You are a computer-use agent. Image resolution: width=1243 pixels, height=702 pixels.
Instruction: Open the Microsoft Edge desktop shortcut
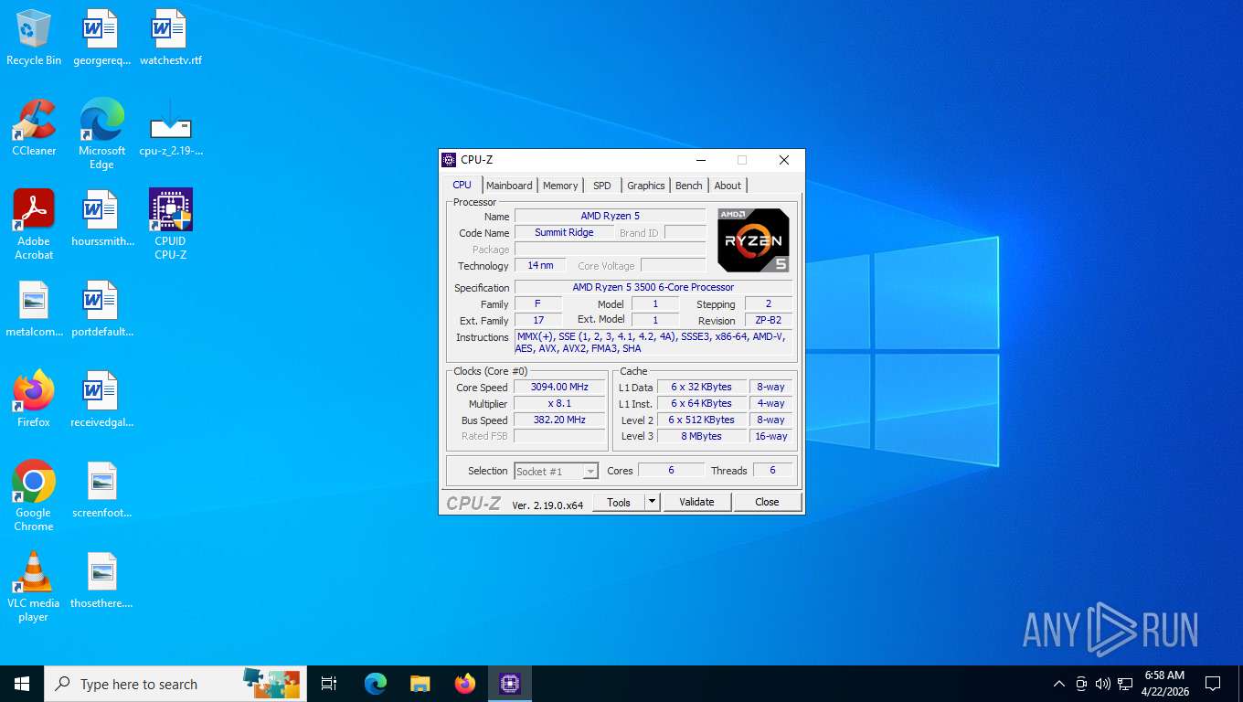pos(101,133)
